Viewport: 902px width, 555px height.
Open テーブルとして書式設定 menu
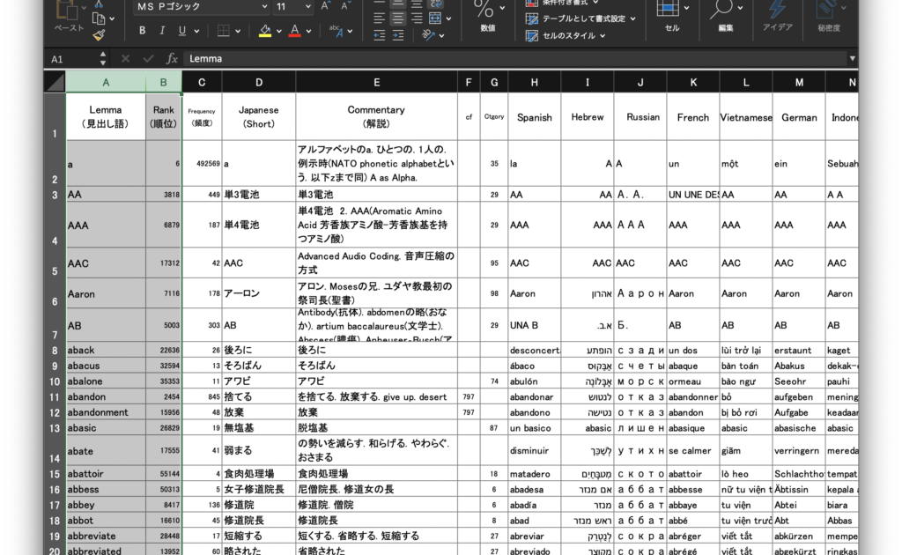[581, 19]
